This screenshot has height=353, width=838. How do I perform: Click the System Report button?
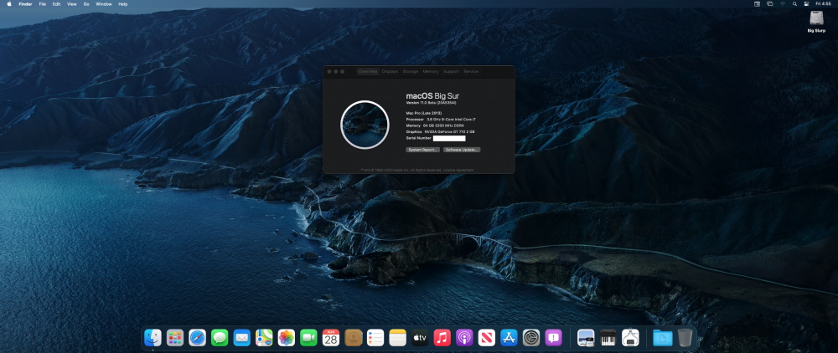coord(422,150)
